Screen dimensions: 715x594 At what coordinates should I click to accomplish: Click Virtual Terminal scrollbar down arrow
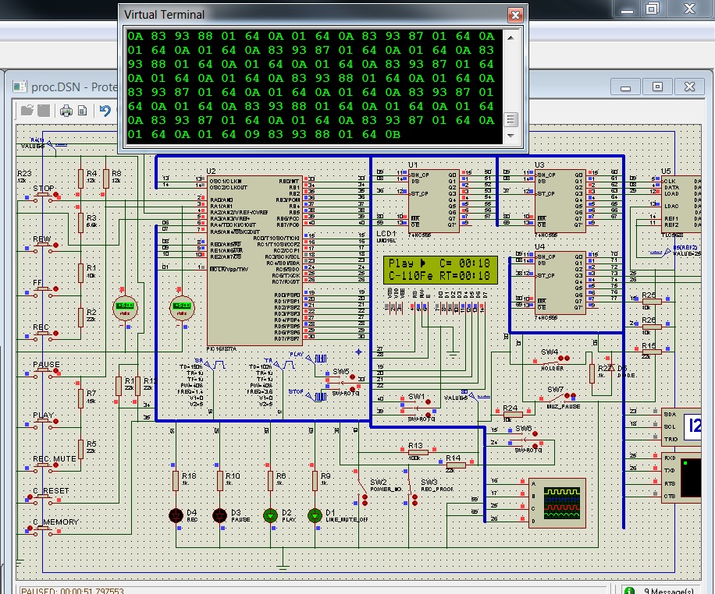(x=510, y=136)
